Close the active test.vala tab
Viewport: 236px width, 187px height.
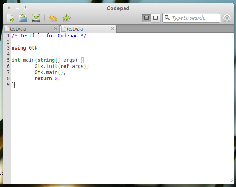(x=113, y=29)
